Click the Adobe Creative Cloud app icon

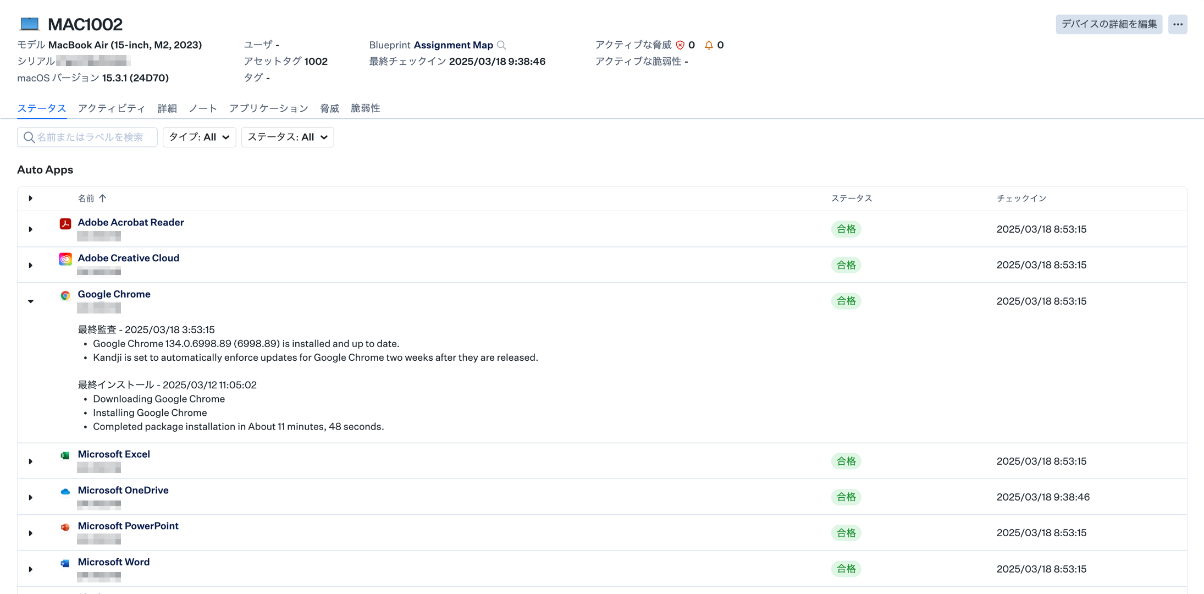tap(65, 259)
